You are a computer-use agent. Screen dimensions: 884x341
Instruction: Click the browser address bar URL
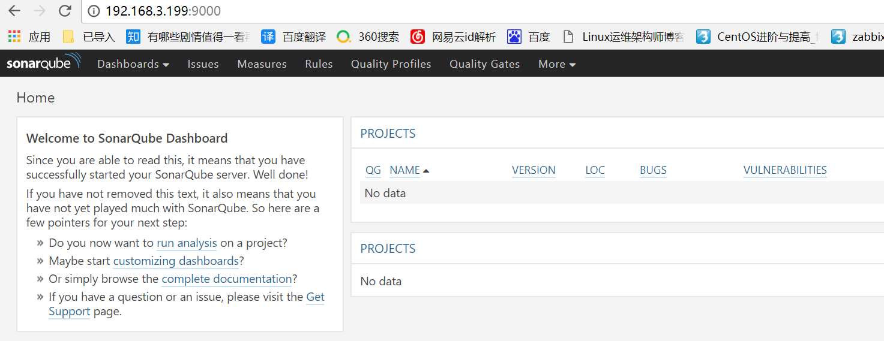click(163, 11)
